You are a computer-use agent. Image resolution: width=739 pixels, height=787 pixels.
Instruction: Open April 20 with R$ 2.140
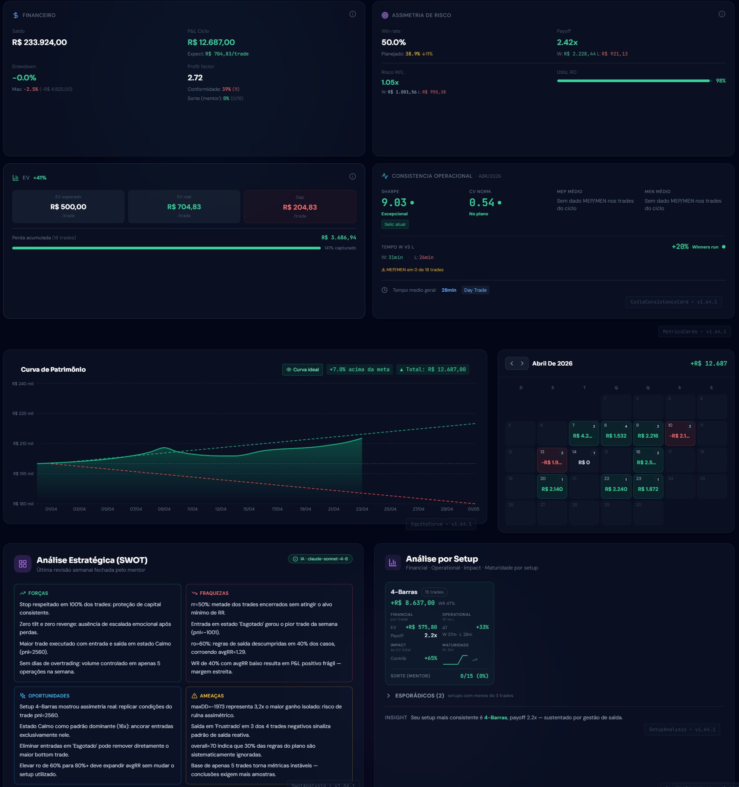(x=552, y=487)
